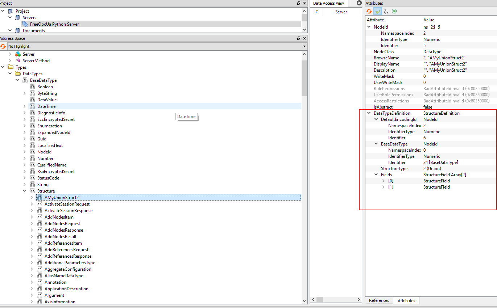The image size is (497, 308).
Task: Expand the [0] StructureField entry
Action: pyautogui.click(x=384, y=181)
